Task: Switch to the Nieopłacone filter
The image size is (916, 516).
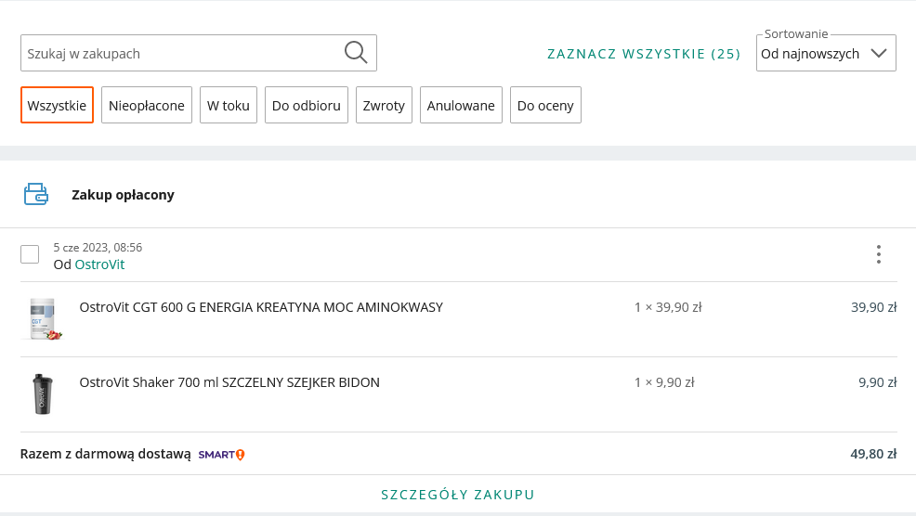Action: (x=147, y=105)
